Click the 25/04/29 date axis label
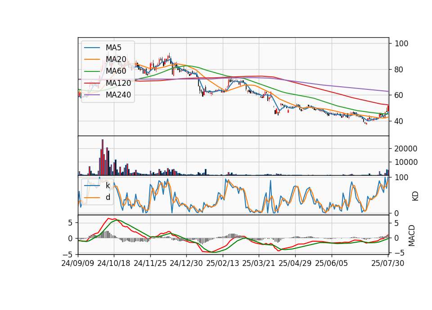The image size is (432, 310). [x=295, y=263]
